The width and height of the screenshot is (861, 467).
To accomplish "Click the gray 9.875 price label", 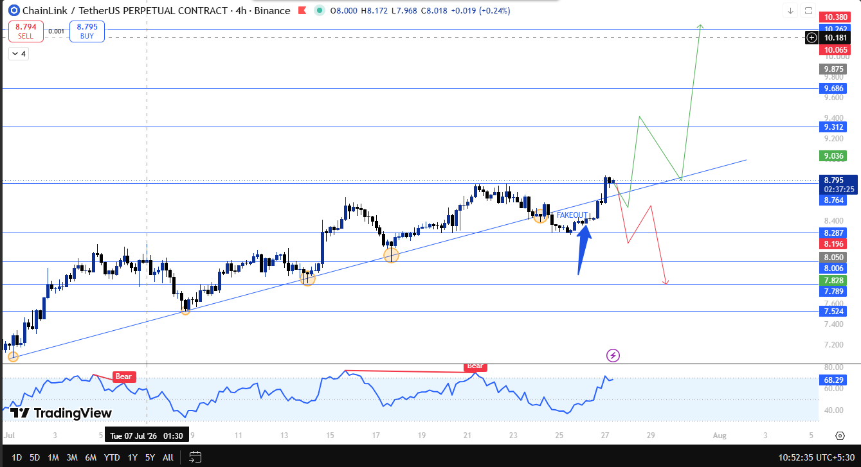I will pos(835,69).
